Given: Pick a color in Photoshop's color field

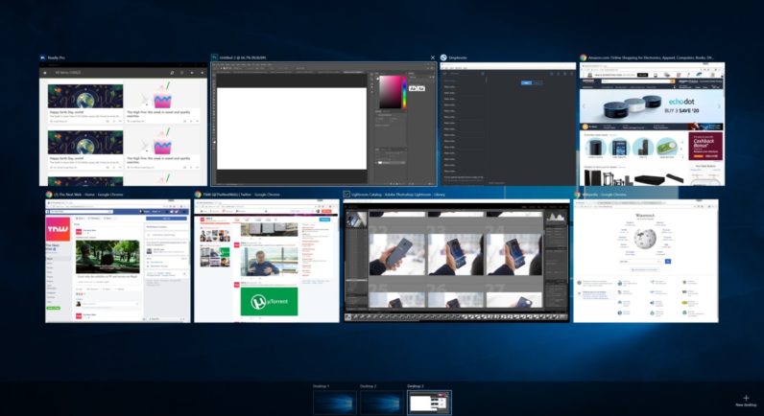Looking at the screenshot, I should point(390,92).
